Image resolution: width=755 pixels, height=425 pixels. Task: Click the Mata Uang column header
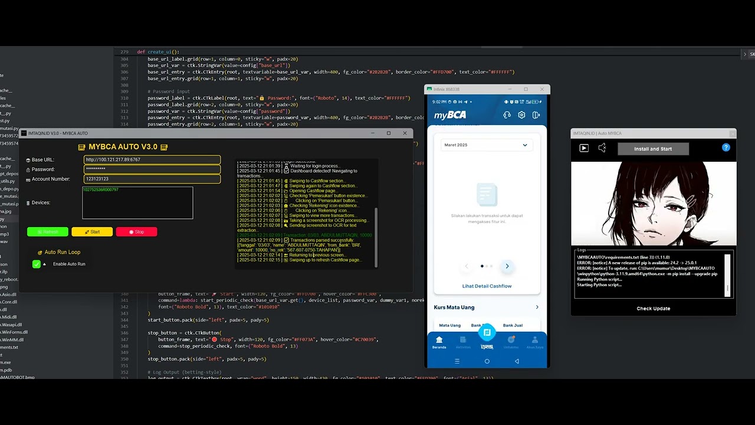coord(450,325)
